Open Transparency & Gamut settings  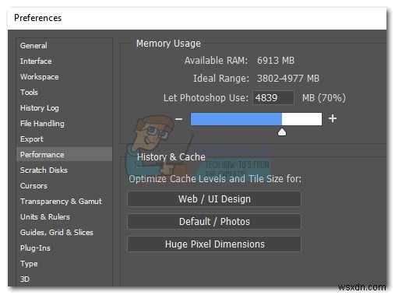coord(61,202)
